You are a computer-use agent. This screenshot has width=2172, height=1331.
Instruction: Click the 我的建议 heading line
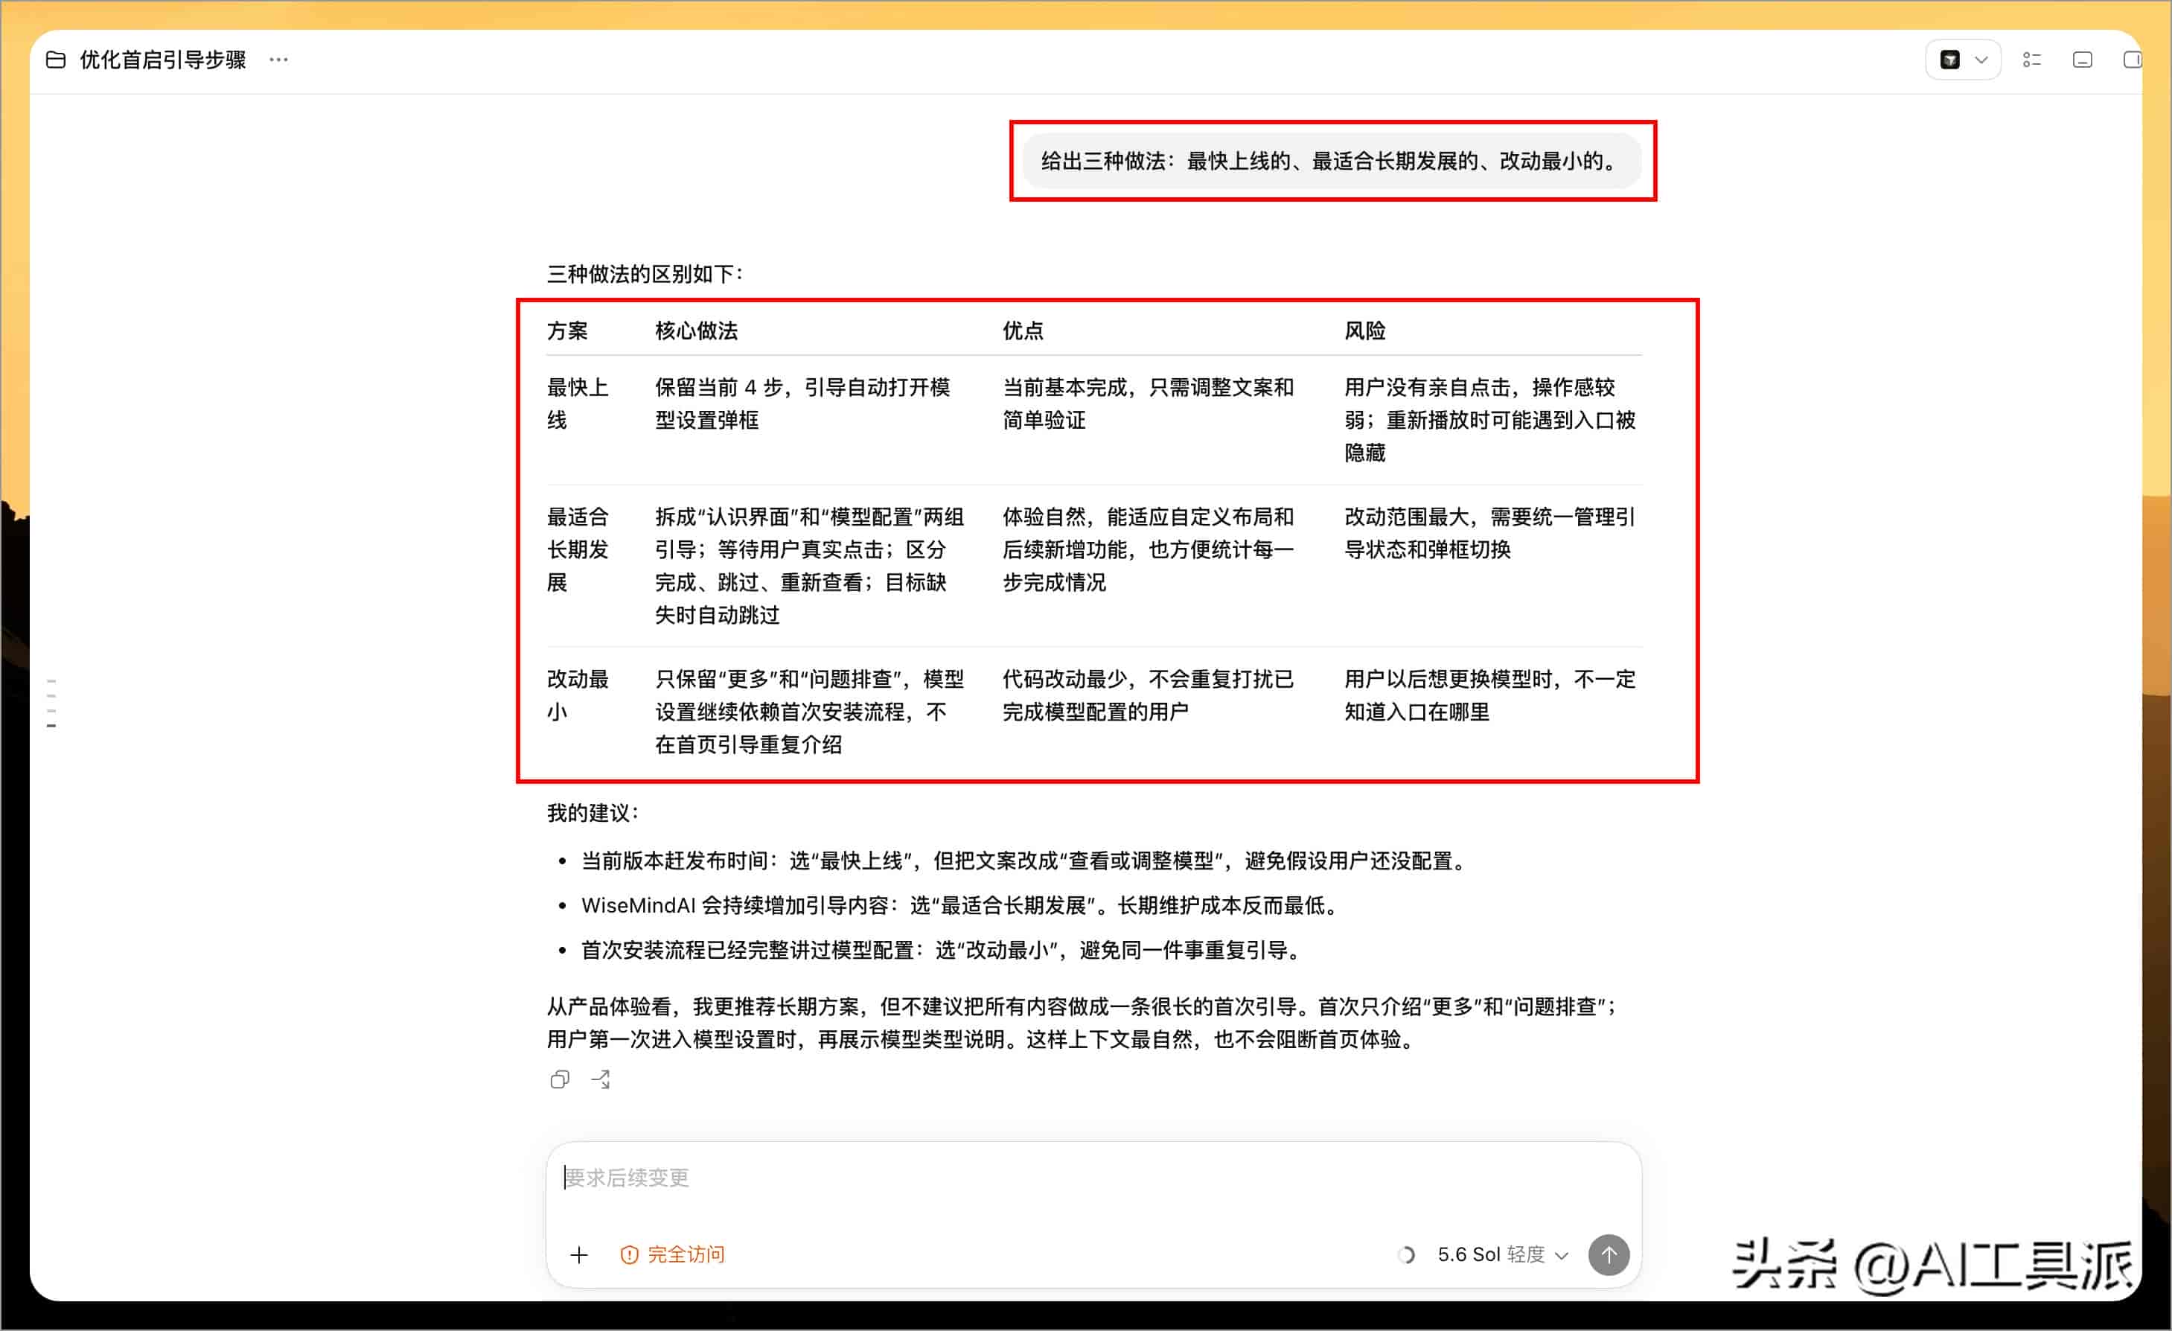click(x=593, y=813)
